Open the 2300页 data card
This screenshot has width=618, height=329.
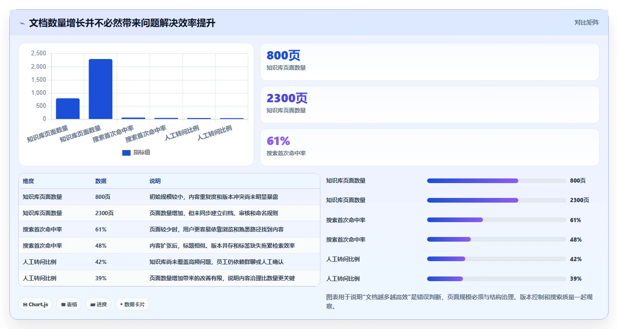(x=429, y=105)
